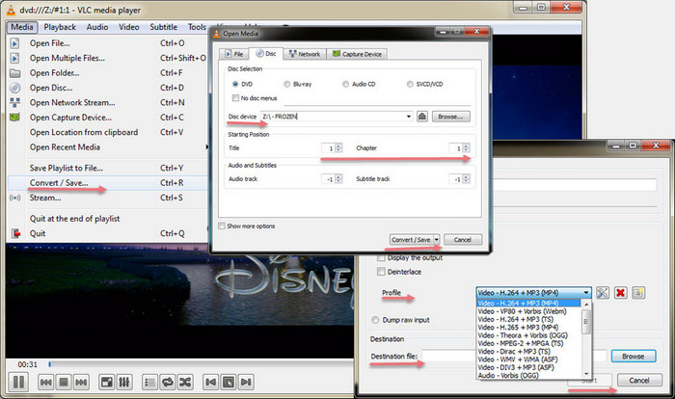Select the Blu-ray radio button

(287, 84)
